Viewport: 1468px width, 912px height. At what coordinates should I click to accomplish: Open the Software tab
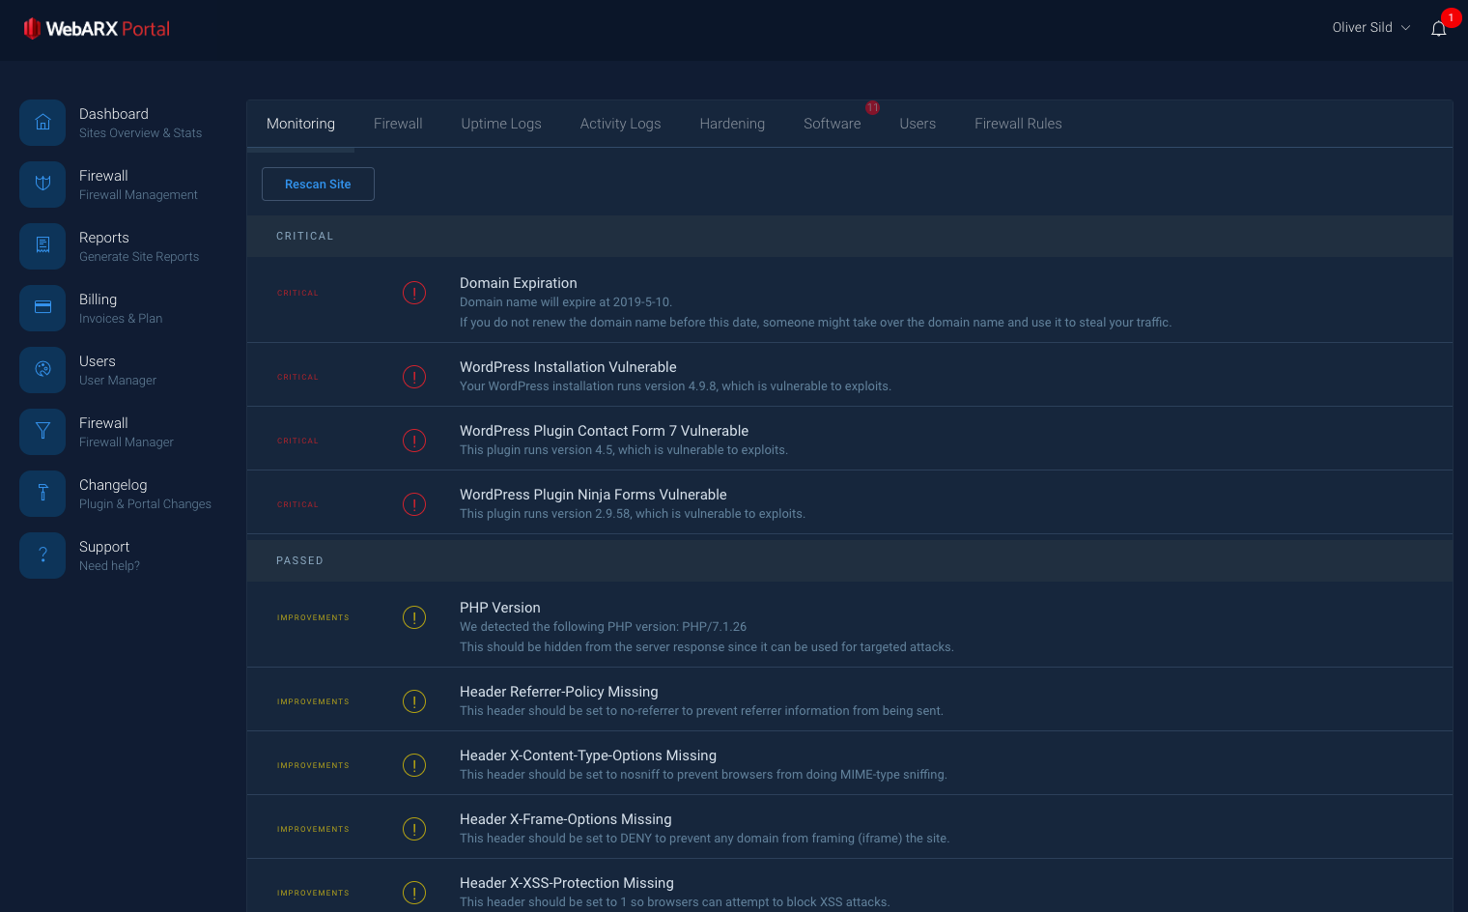pyautogui.click(x=832, y=124)
